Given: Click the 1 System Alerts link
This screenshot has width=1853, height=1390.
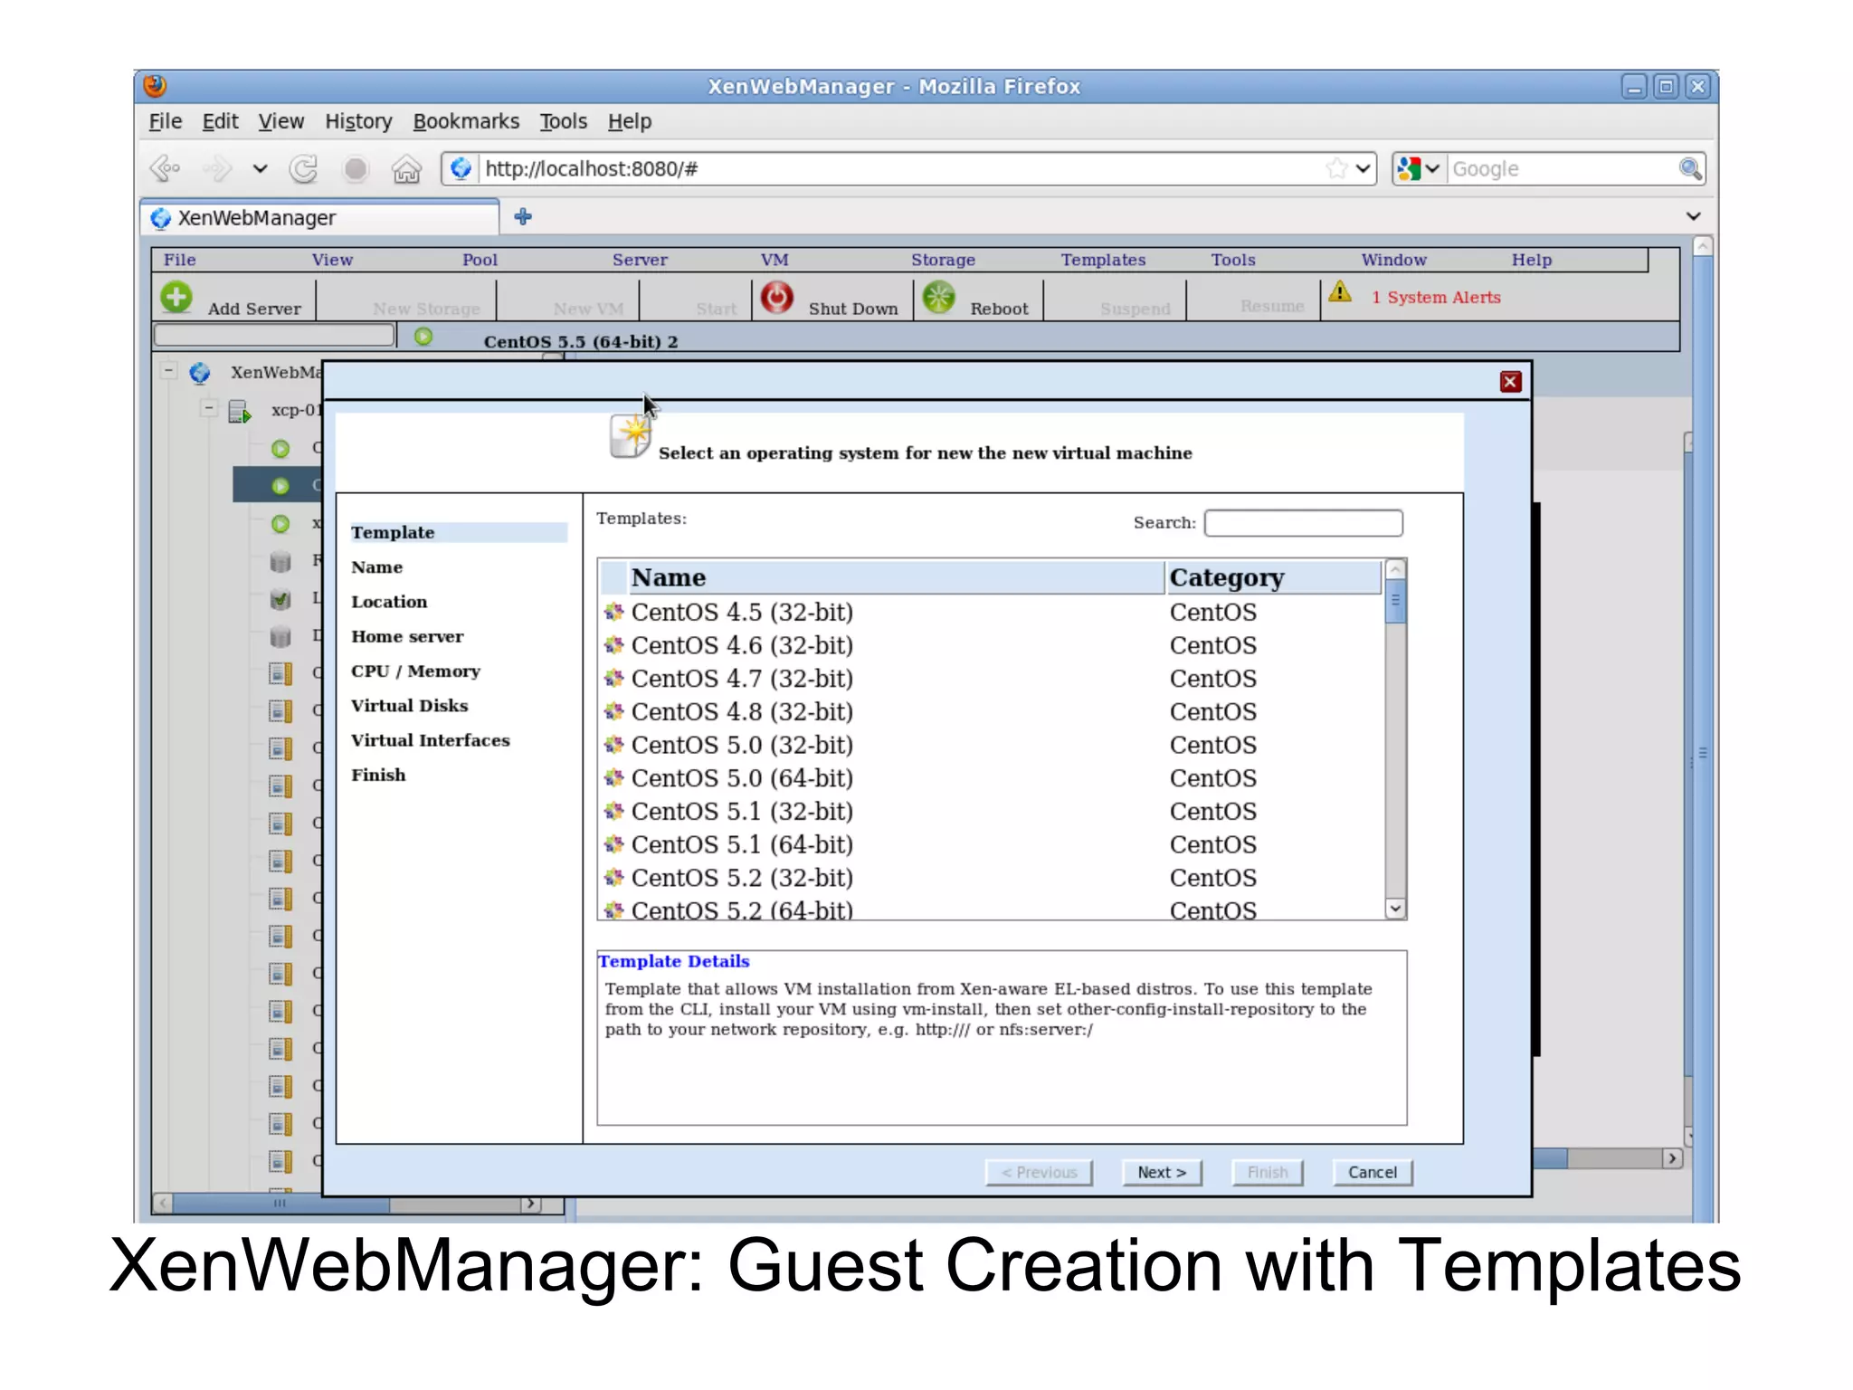Looking at the screenshot, I should (x=1436, y=298).
